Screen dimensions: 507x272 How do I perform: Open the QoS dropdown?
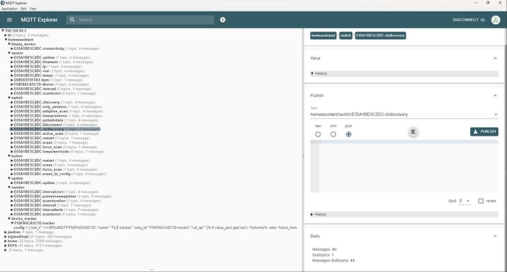(x=464, y=201)
